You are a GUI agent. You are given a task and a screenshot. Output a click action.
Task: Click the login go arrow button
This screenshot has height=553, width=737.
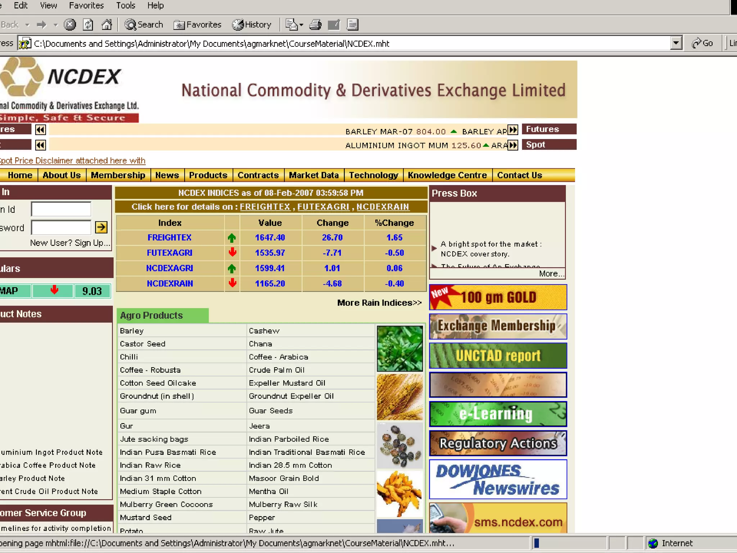coord(101,227)
